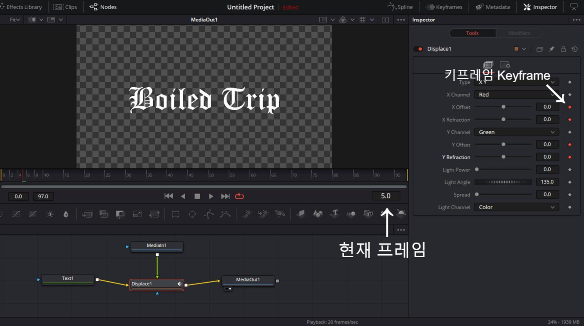Open the Clips panel
The height and width of the screenshot is (326, 584).
point(65,7)
